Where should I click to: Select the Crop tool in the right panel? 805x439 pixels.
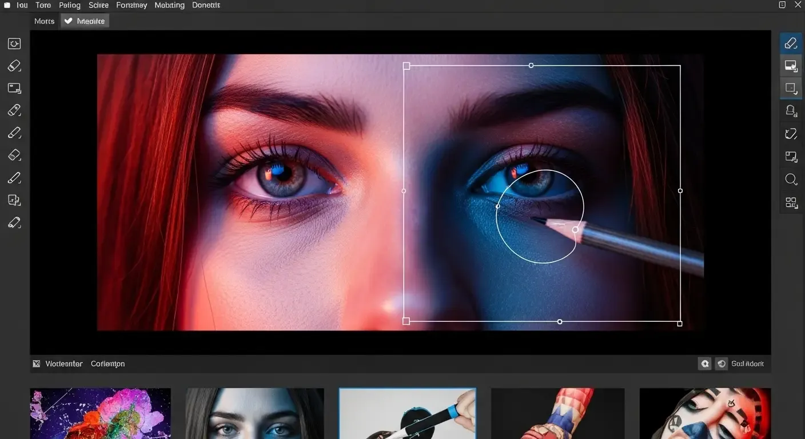coord(791,156)
